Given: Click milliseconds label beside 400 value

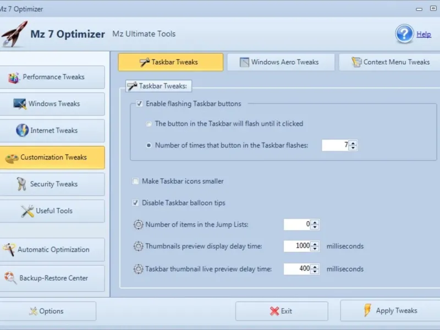Looking at the screenshot, I should tap(345, 269).
